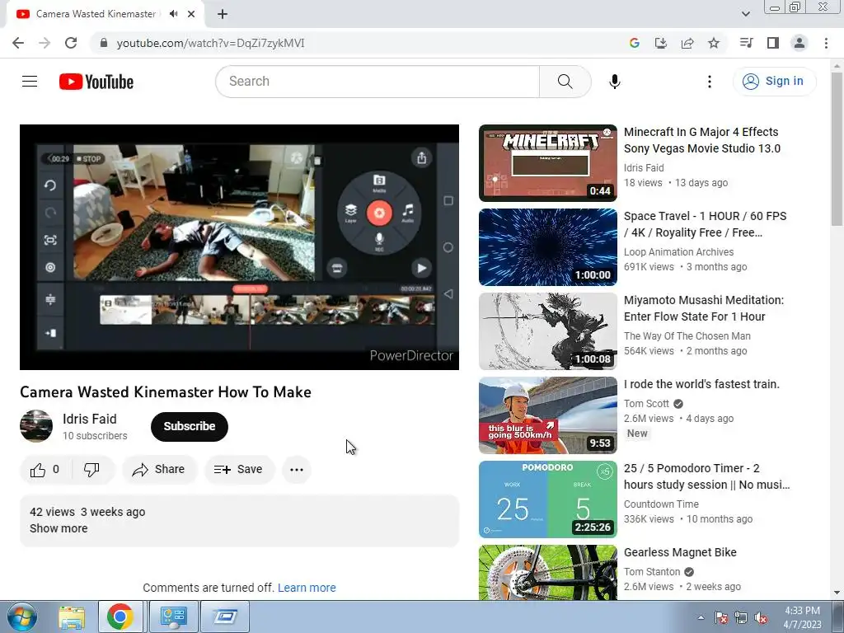844x633 pixels.
Task: Open the YouTube hamburger guide menu
Action: (30, 82)
